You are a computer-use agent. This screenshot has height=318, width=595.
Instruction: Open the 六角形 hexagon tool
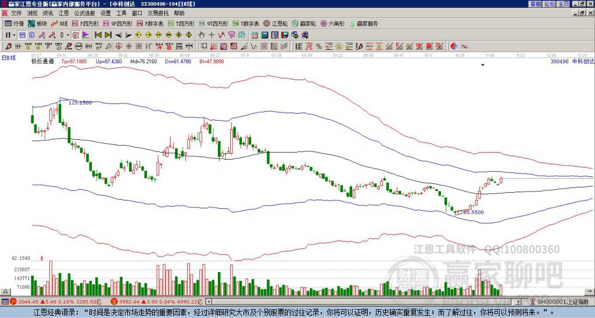pyautogui.click(x=333, y=23)
